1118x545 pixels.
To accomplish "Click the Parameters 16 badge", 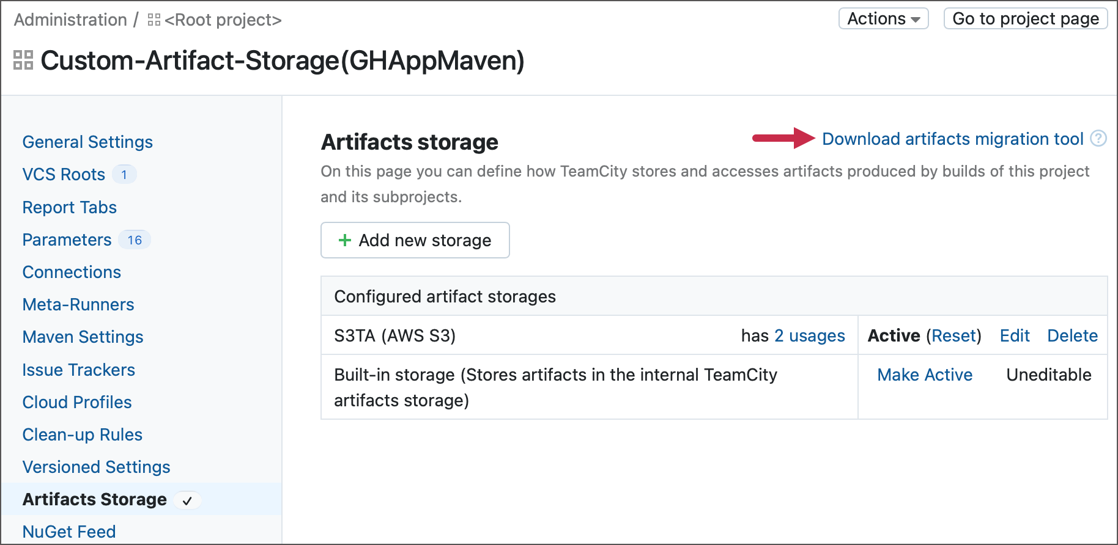I will (x=135, y=240).
